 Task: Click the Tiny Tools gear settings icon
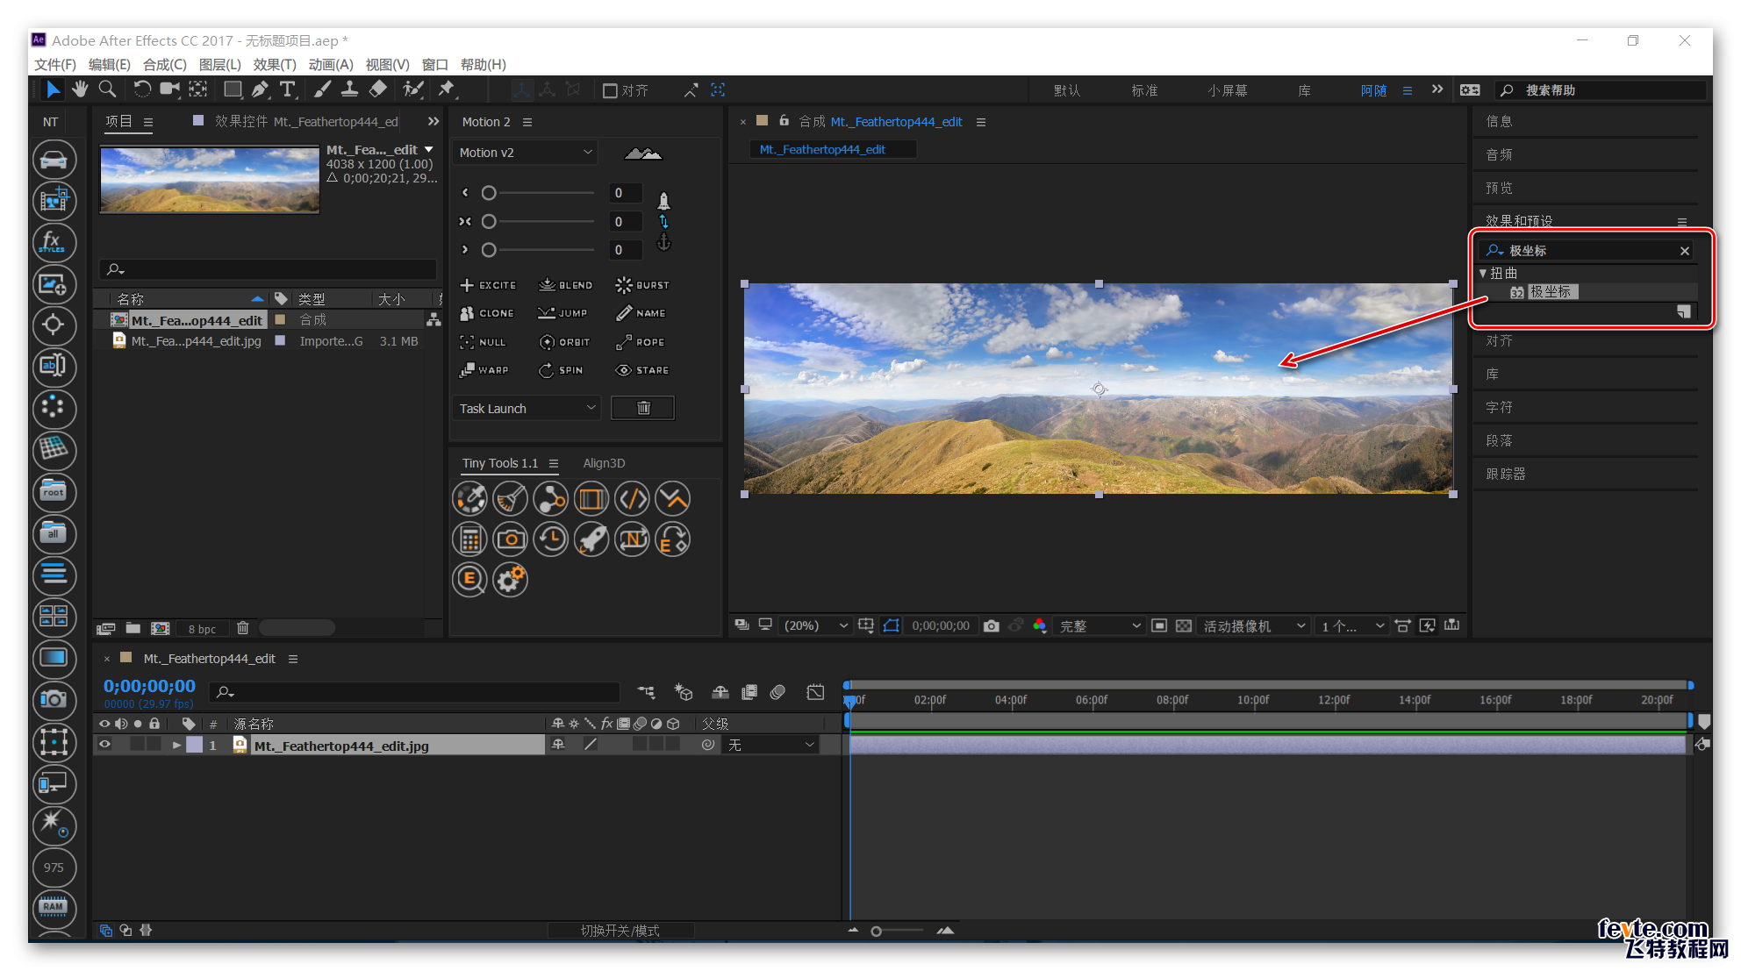pyautogui.click(x=510, y=579)
